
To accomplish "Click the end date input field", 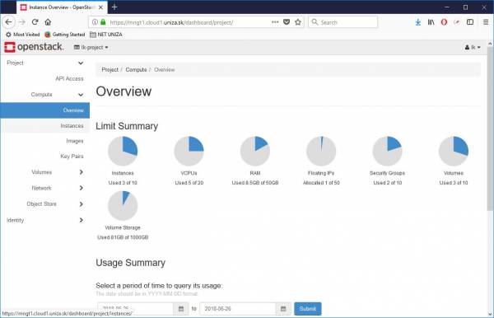I will point(238,309).
